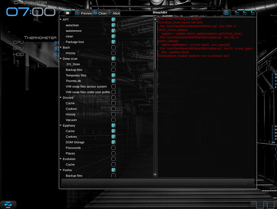Click the cleaner list scroll-up arrow
This screenshot has height=209, width=277.
(155, 19)
